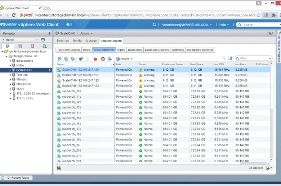Pin the Navigator panel
The height and width of the screenshot is (186, 281).
click(49, 34)
